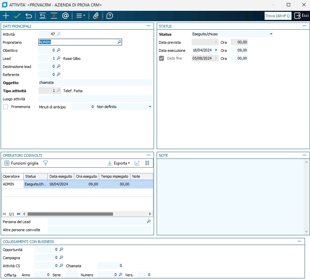Open the Status dropdown showing Eseguito/chiuso
The width and height of the screenshot is (310, 279).
click(x=271, y=34)
